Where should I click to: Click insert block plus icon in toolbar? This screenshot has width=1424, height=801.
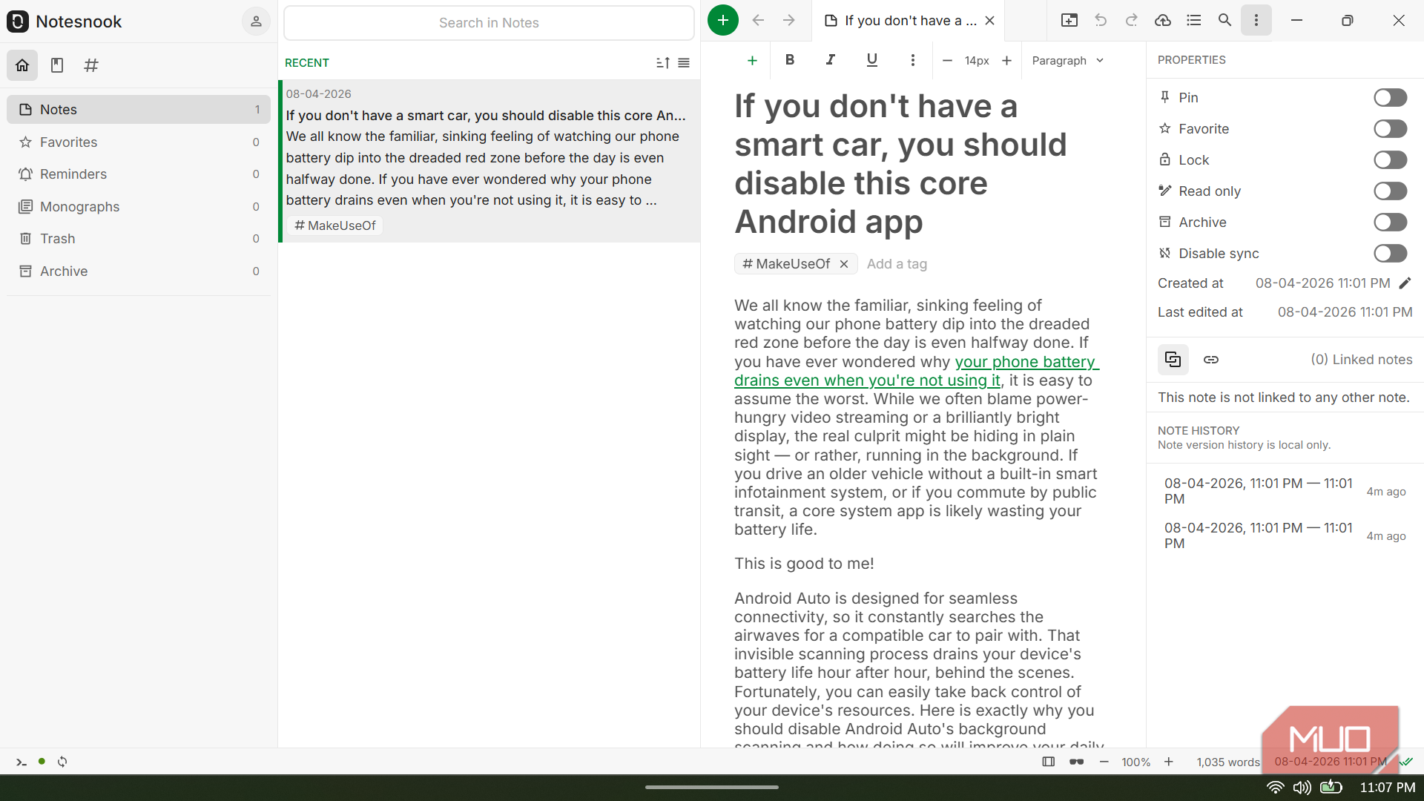pos(752,60)
